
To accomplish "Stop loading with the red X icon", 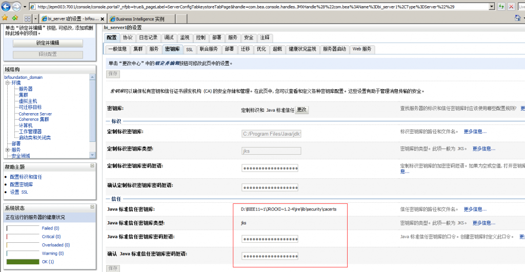I will tap(511, 6).
